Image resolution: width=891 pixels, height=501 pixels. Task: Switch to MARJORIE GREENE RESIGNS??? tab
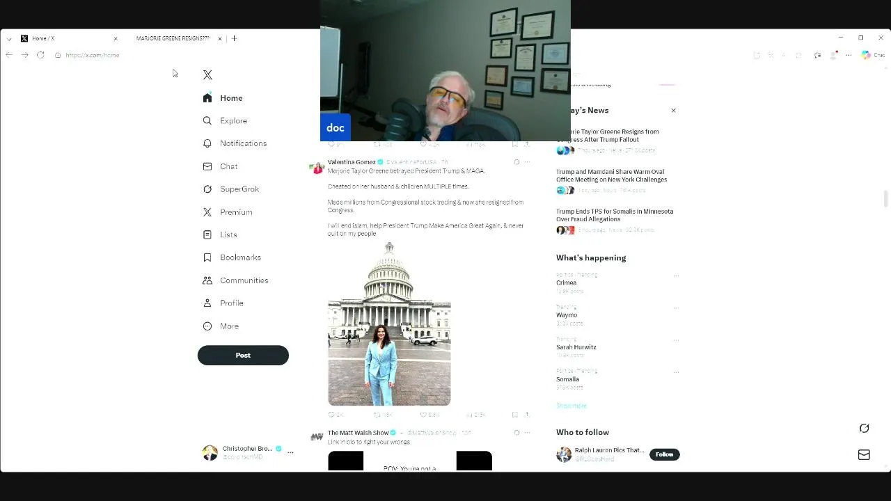173,38
